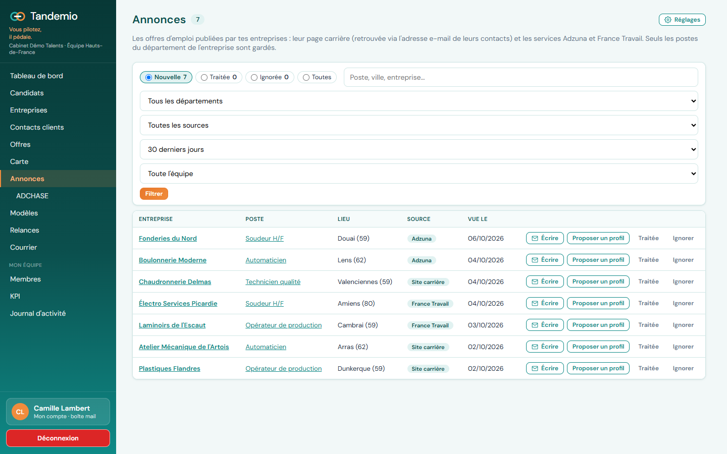Click the gear icon in Réglages button
The image size is (727, 454).
point(668,20)
